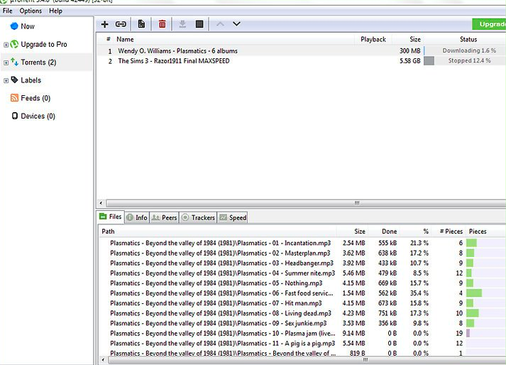Screen dimensions: 506x365
Task: Select file 05 - Nothing.mp3
Action: pyautogui.click(x=216, y=283)
